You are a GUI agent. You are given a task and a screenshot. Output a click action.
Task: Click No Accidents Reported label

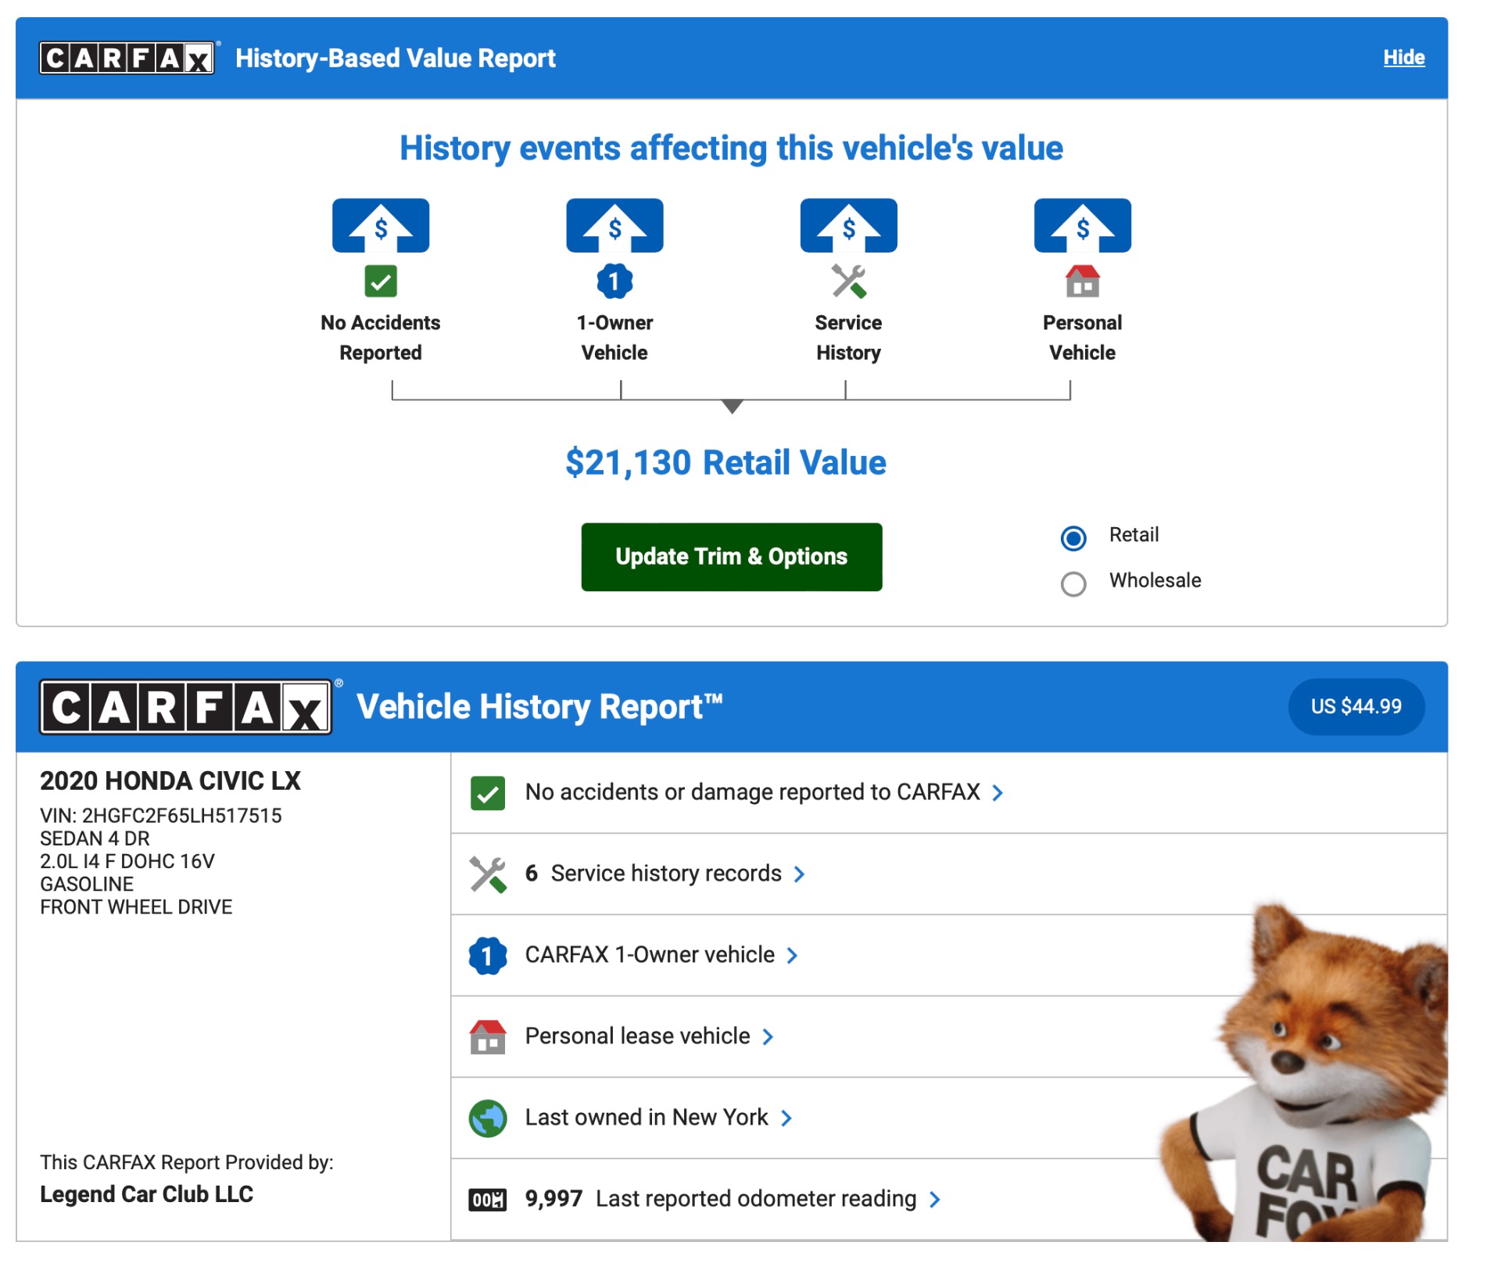381,338
